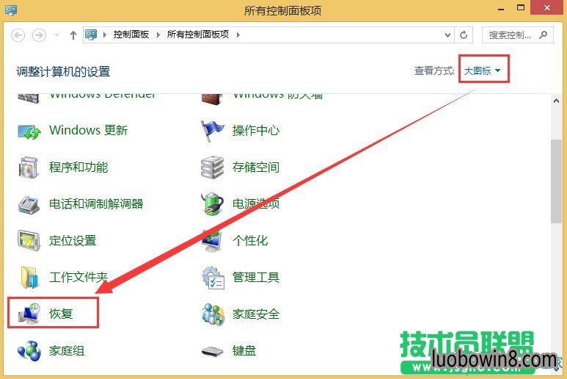Open the 恢复 link
Viewport: 567px width, 379px height.
[x=61, y=314]
